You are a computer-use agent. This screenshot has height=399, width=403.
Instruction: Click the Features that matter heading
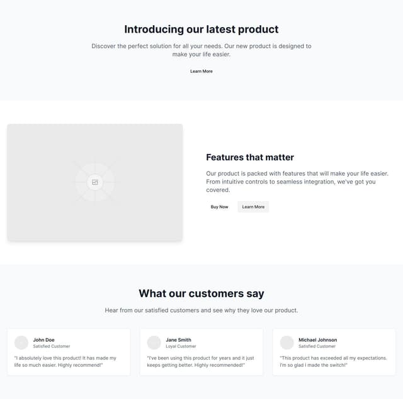(x=250, y=157)
